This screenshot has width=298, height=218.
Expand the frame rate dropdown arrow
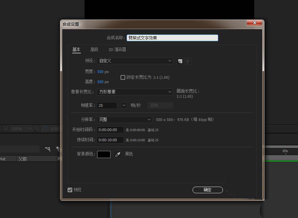124,105
